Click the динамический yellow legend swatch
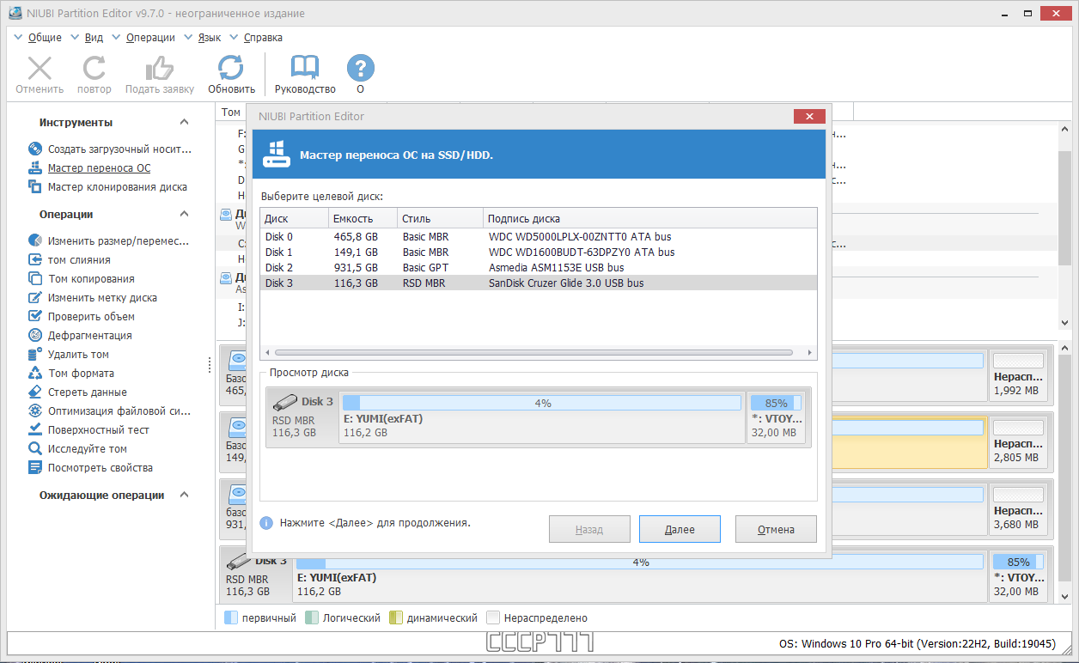The width and height of the screenshot is (1079, 663). click(x=396, y=617)
